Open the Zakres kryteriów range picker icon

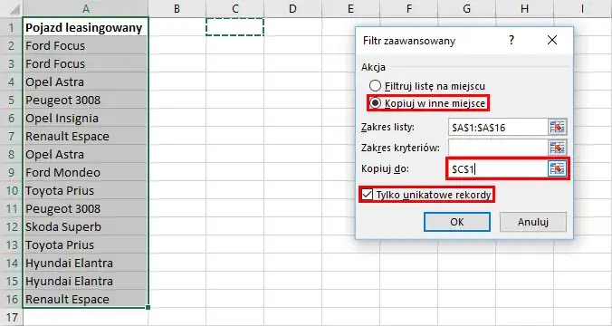[558, 148]
